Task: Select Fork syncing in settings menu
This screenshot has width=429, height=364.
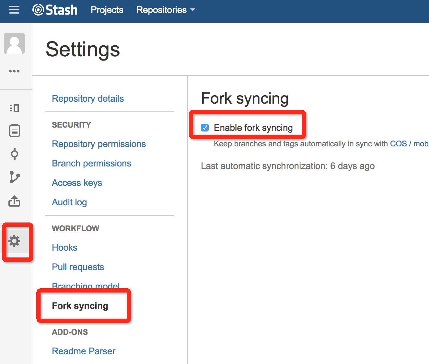Action: pos(80,306)
